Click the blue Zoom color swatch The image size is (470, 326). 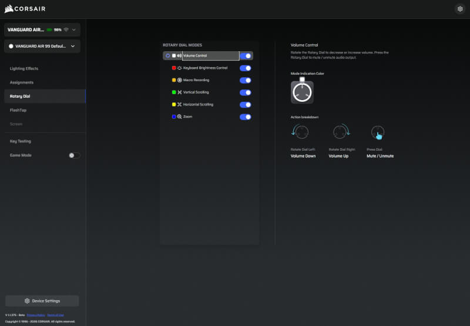click(x=174, y=117)
